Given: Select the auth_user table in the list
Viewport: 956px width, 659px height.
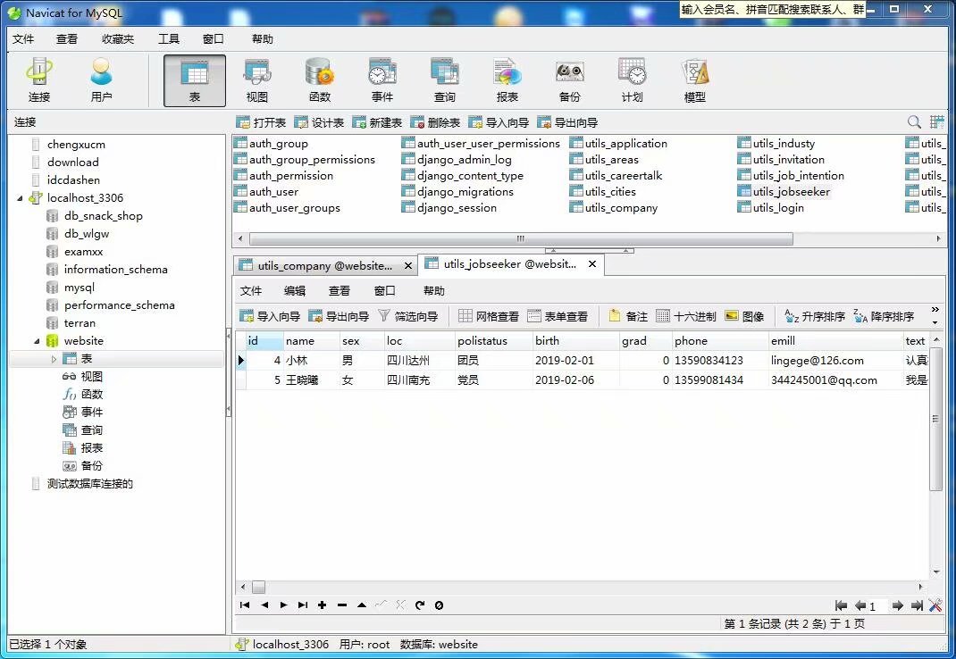Looking at the screenshot, I should tap(266, 191).
